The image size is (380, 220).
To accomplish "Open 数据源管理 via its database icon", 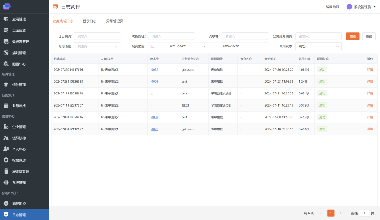I will click(6, 42).
